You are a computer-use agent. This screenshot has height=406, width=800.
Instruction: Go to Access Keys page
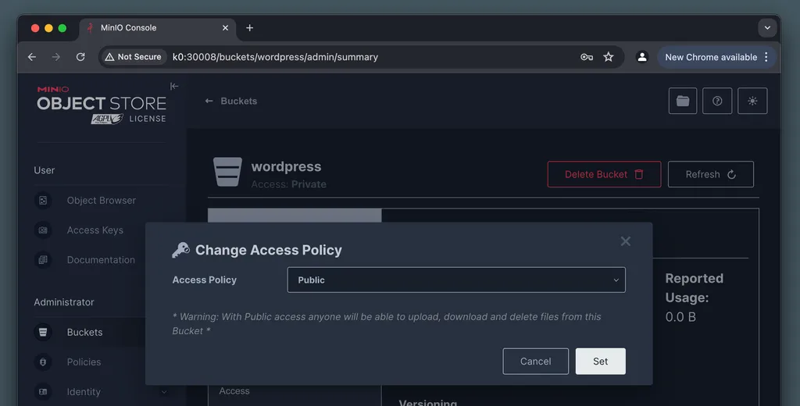[x=95, y=230]
